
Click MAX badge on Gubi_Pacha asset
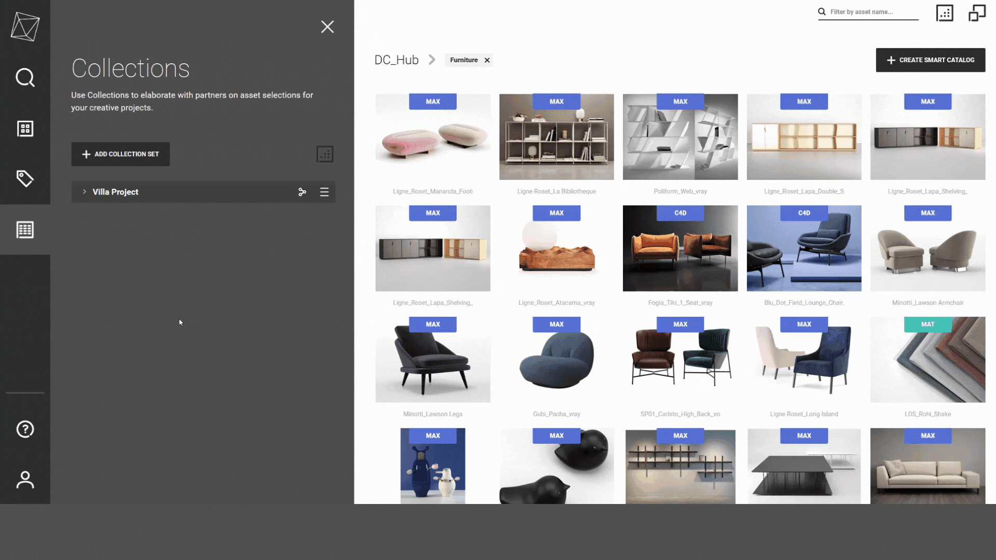(557, 325)
